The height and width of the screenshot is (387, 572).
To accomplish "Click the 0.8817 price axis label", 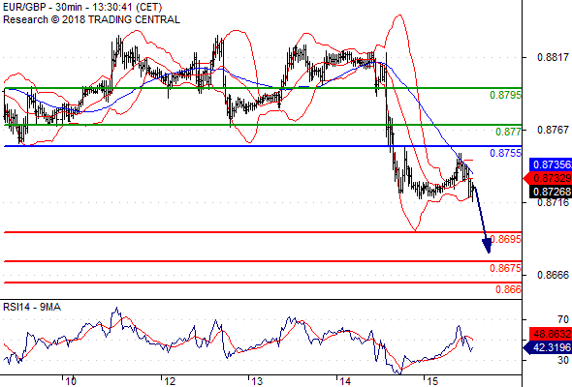I will pos(553,57).
